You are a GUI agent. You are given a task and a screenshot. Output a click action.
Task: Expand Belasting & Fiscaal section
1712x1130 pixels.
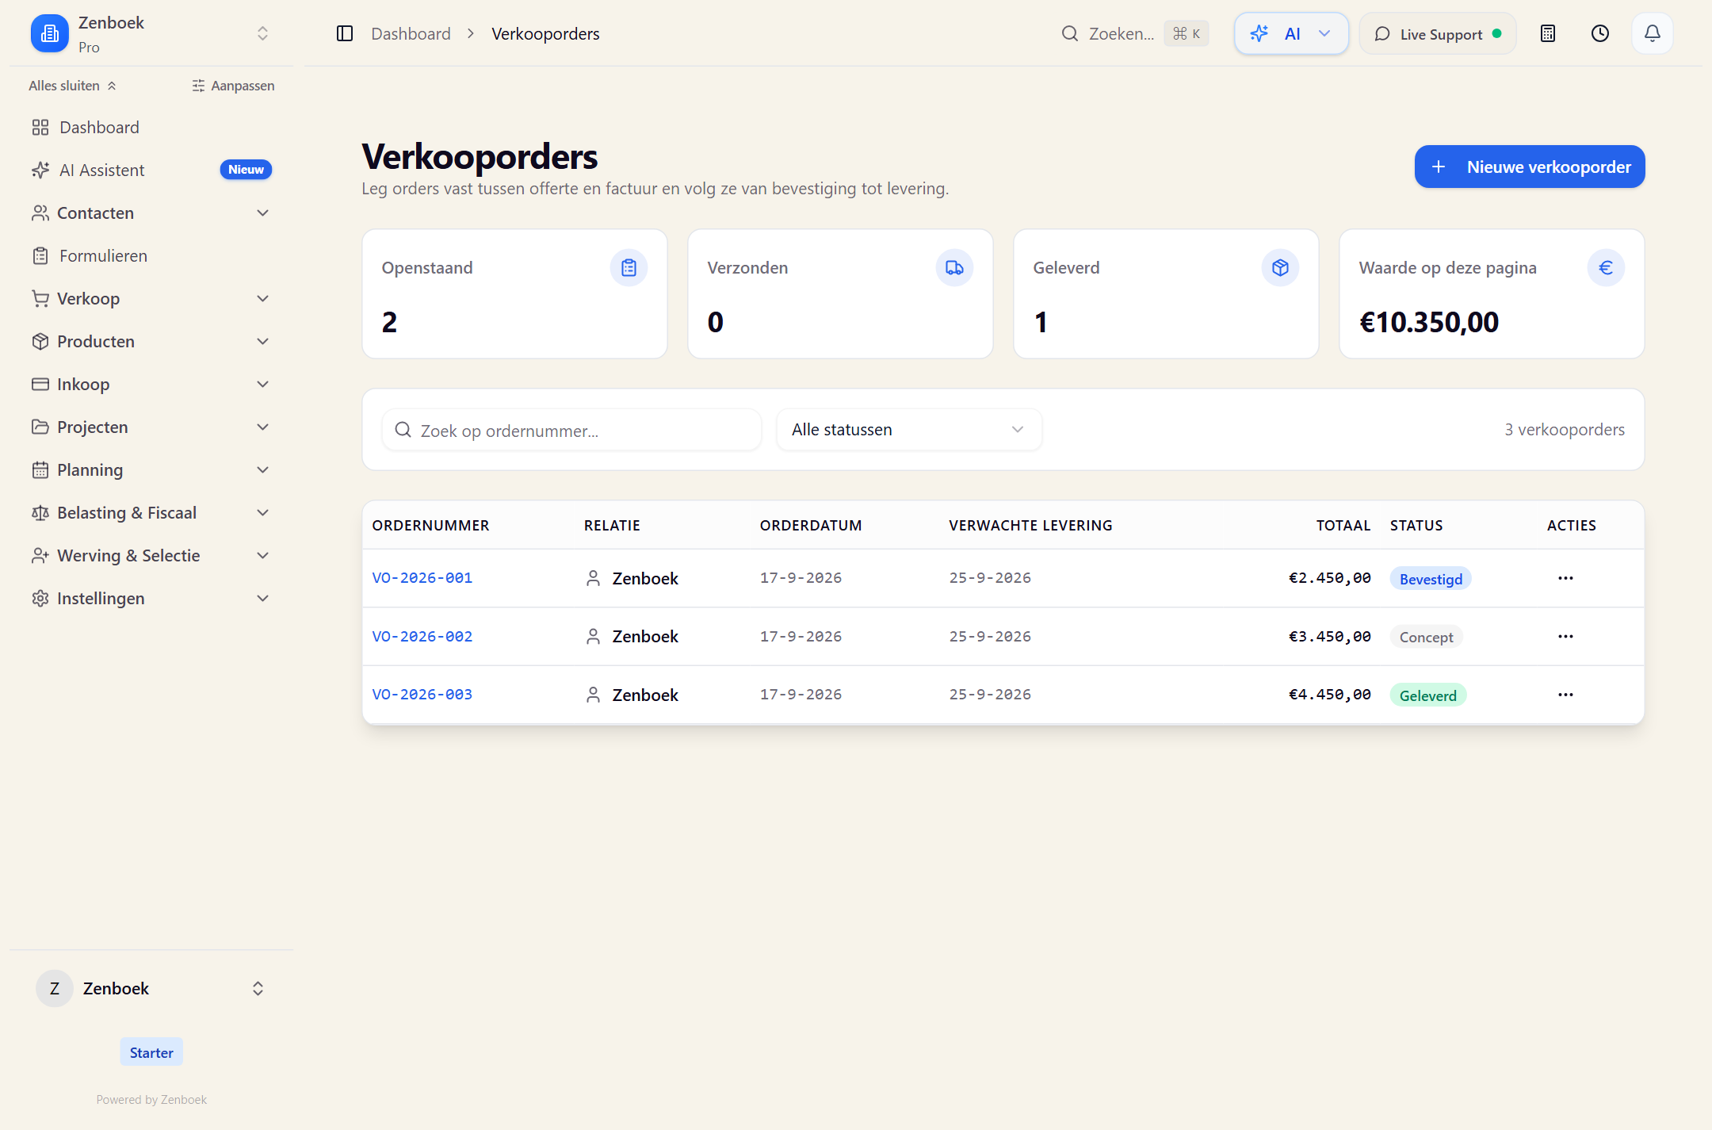pos(151,512)
